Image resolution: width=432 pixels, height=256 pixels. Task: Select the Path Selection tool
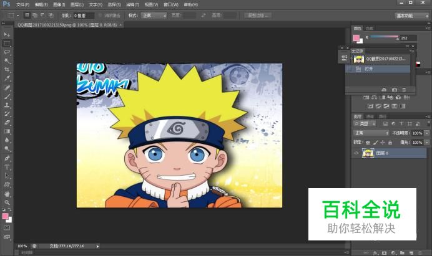coord(7,176)
